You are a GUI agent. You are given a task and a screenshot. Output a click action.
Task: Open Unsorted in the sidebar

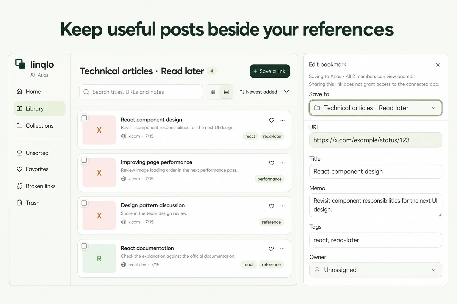(x=40, y=153)
